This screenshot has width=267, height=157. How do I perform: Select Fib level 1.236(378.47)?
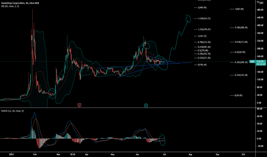pos(204,29)
